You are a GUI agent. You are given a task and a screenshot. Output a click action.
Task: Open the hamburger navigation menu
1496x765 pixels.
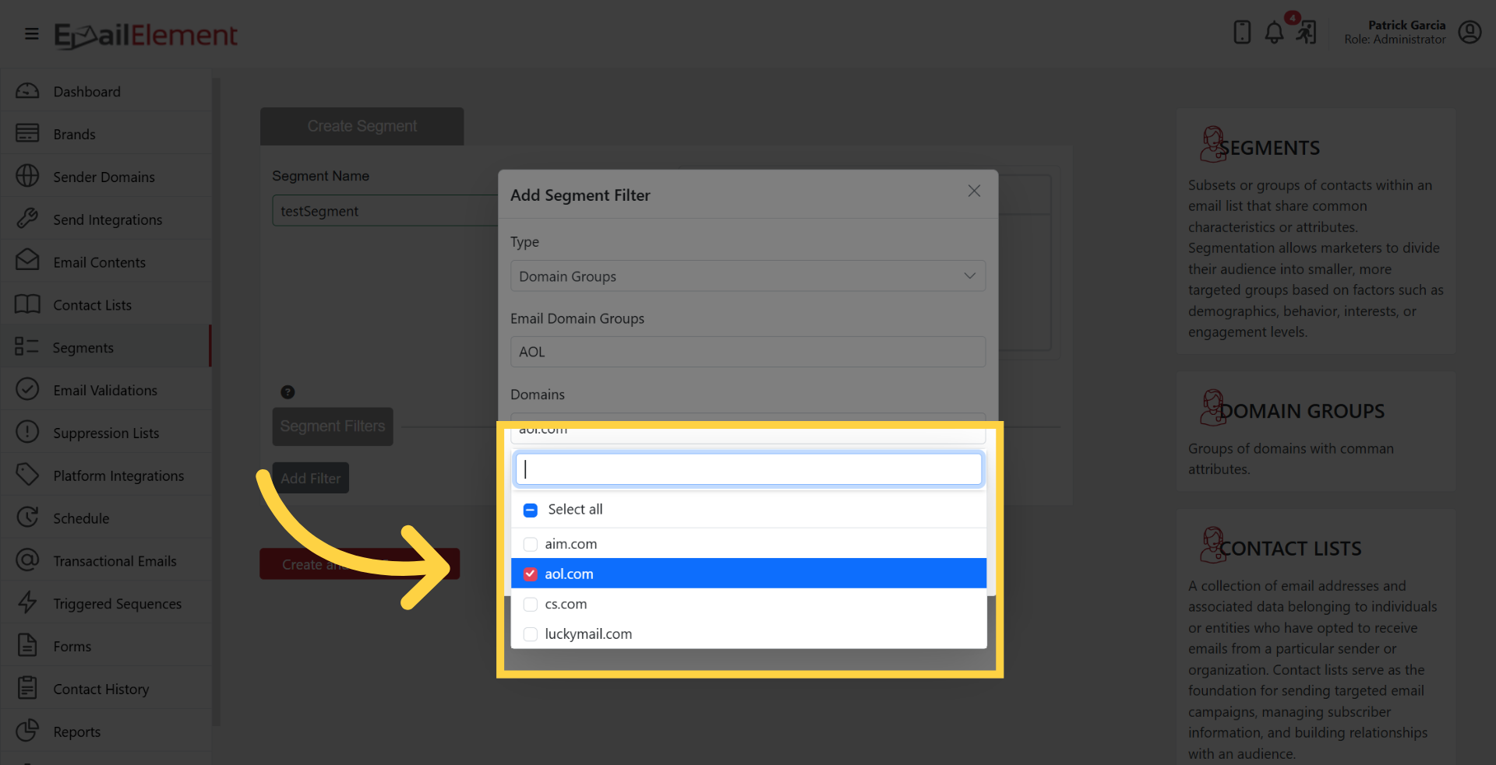[32, 33]
